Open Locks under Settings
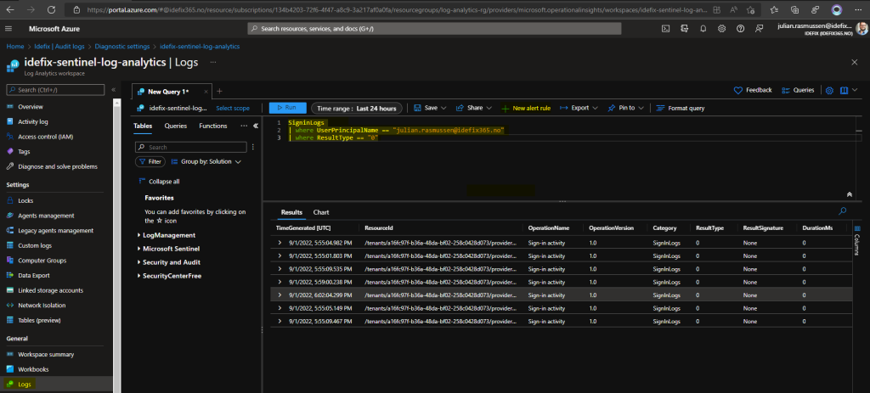The image size is (870, 393). click(25, 200)
